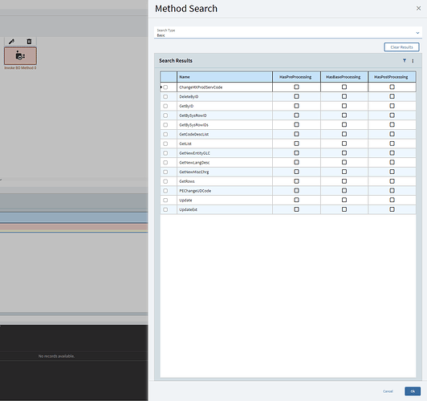Click the HasPostProcessing column header

click(392, 77)
